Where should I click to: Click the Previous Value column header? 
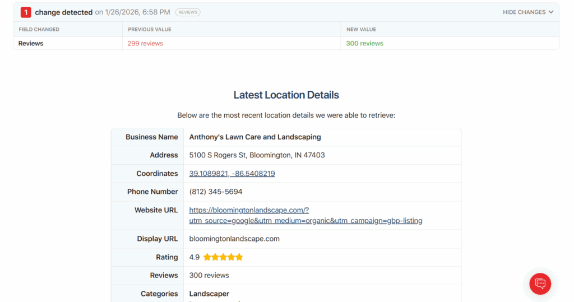[x=150, y=29]
